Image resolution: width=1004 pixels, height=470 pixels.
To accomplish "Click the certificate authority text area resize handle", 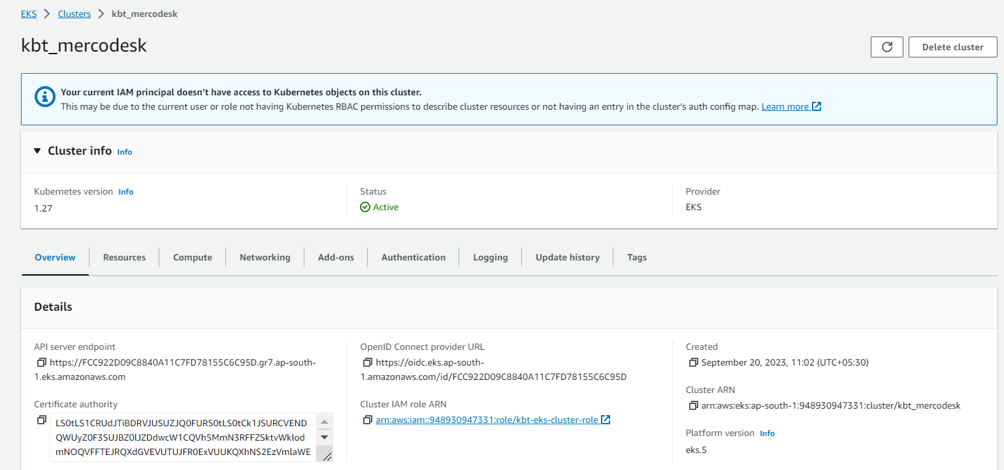I will (x=327, y=457).
